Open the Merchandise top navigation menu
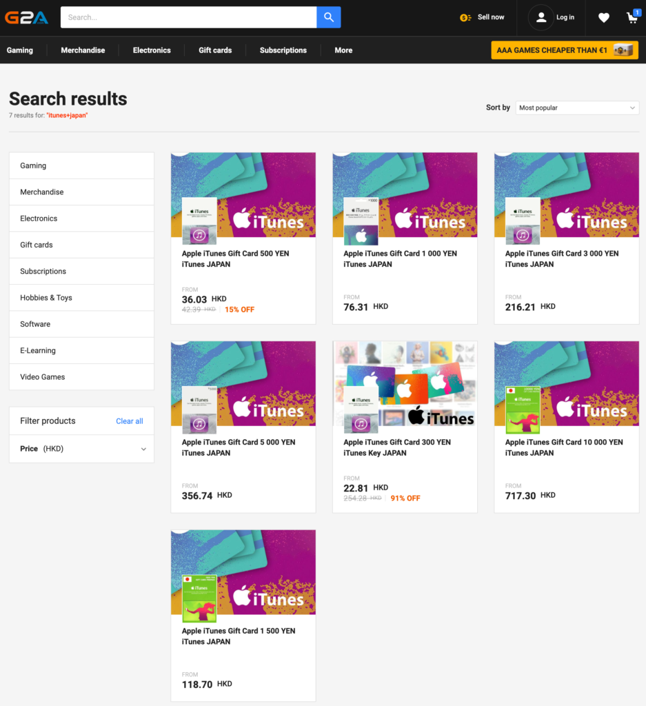The image size is (646, 706). [83, 50]
